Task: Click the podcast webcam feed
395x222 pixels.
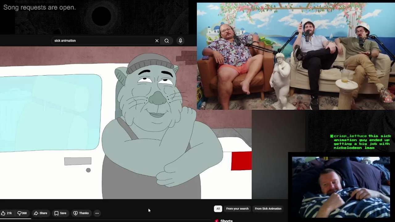Action: [x=296, y=56]
